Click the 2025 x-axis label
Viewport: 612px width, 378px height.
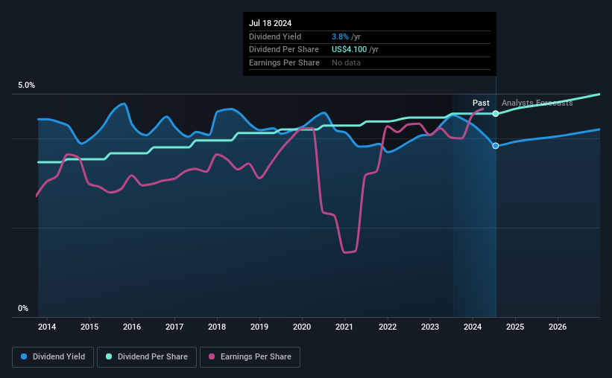pos(515,327)
